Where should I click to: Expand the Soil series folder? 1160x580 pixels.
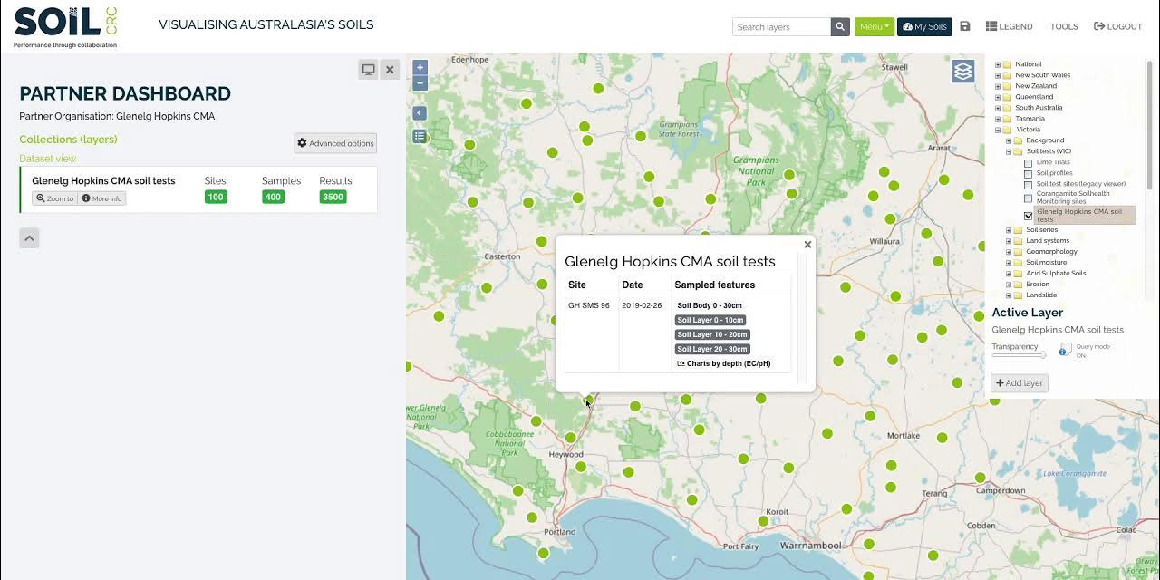point(1009,230)
